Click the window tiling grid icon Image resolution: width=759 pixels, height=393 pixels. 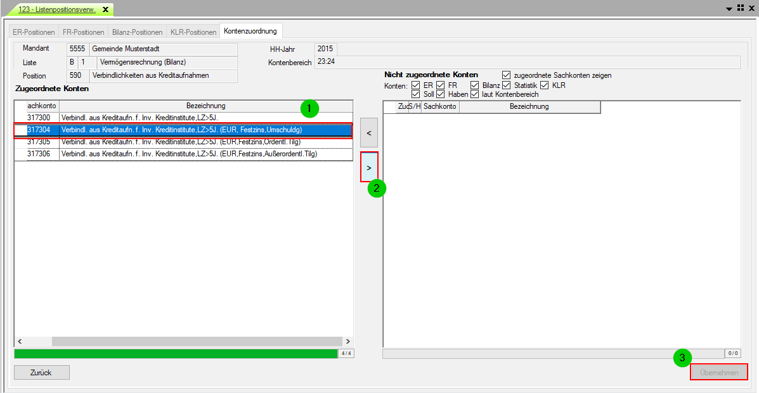pyautogui.click(x=740, y=8)
